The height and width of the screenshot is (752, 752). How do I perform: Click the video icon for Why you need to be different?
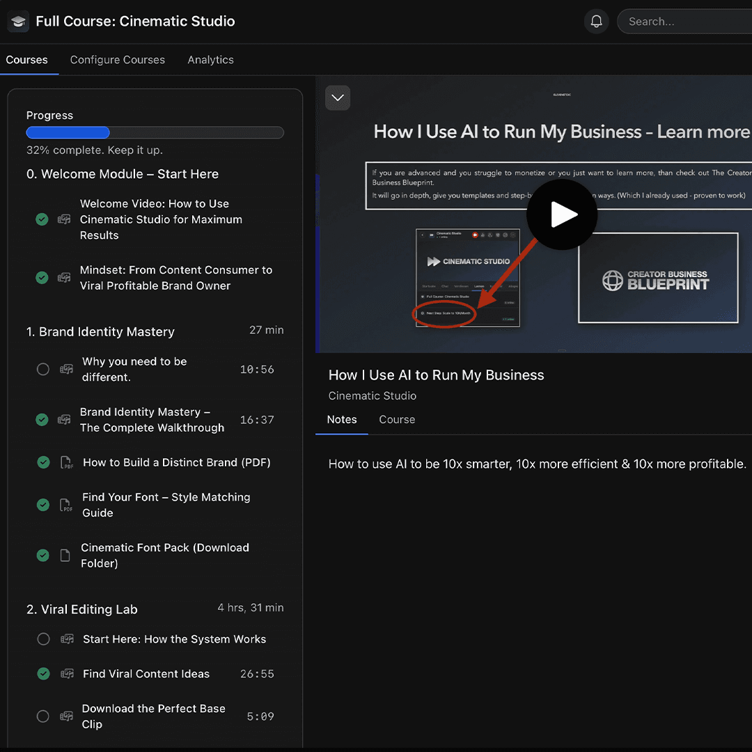[x=67, y=369]
